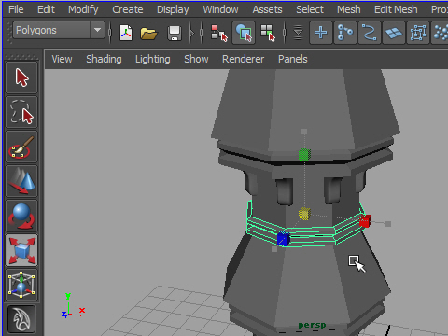This screenshot has height=336, width=448.
Task: Toggle select by hierarchy mode
Action: pos(219,33)
